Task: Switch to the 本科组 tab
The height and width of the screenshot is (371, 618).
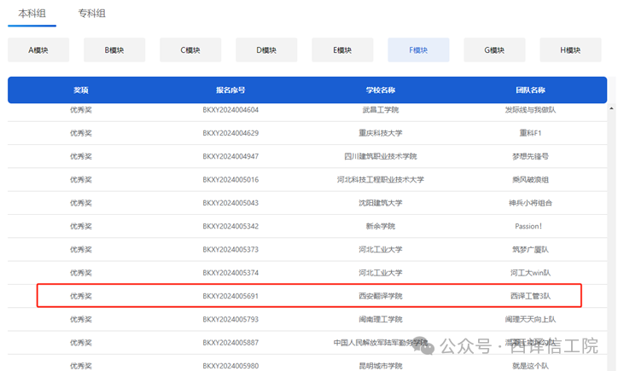Action: 32,14
